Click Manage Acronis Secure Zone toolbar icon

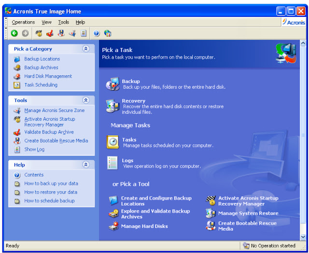[x=72, y=33]
